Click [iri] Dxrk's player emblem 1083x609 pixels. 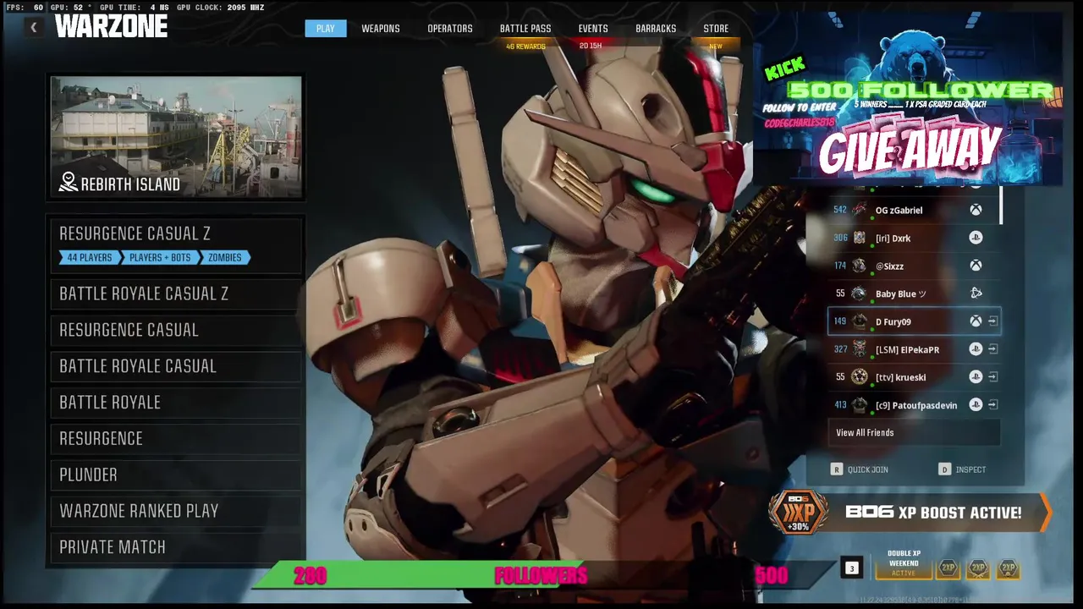coord(860,238)
